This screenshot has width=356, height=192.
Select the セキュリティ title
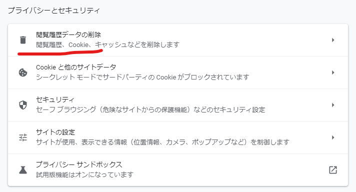[55, 99]
